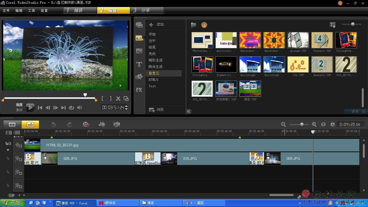Click the scissors split clip icon
The width and height of the screenshot is (368, 207).
tap(118, 99)
